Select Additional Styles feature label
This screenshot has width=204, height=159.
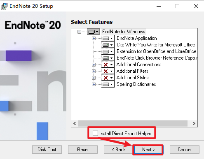(132, 78)
